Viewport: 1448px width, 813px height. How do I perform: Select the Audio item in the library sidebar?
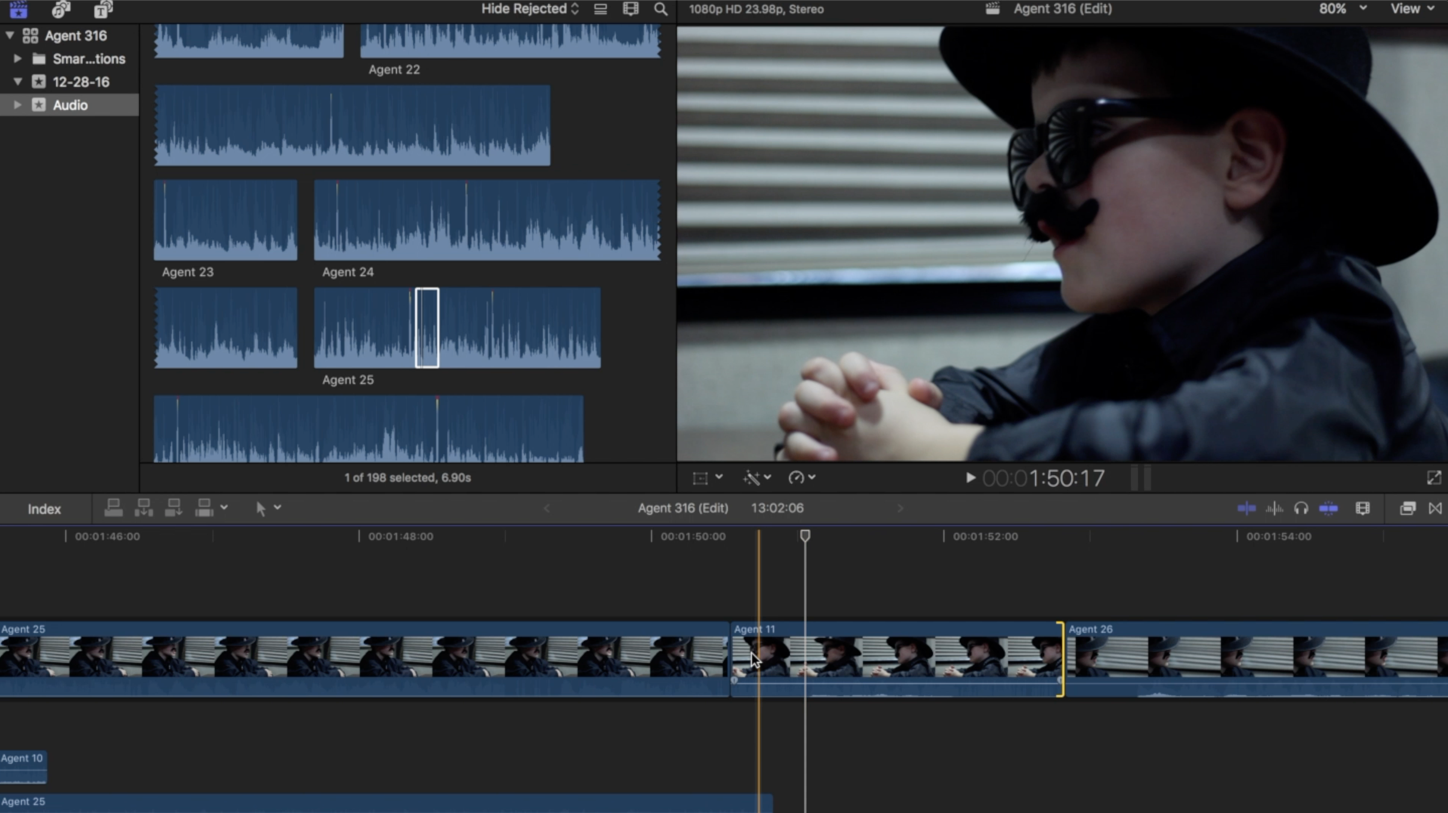point(70,105)
